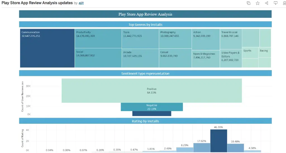Select the Productivity genre tile

[x=98, y=38]
